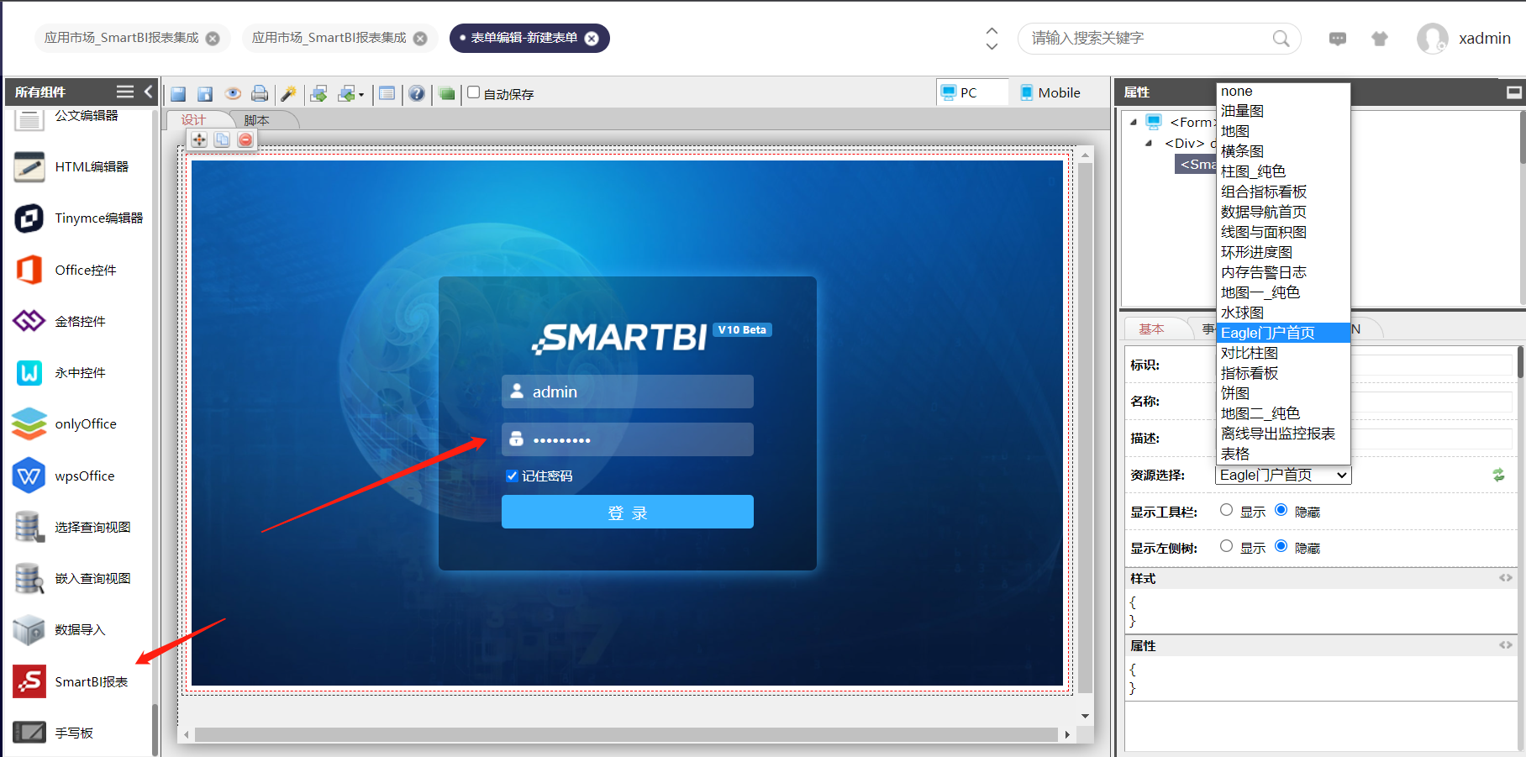Viewport: 1526px width, 757px height.
Task: Select the 数据导入 component
Action: [60, 629]
